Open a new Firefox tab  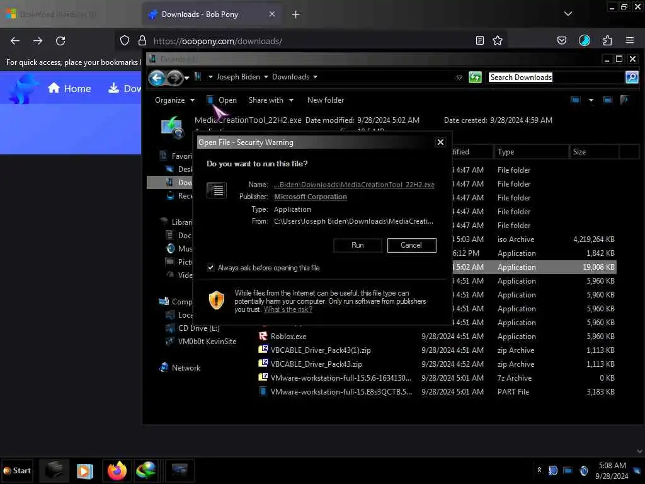[x=296, y=14]
